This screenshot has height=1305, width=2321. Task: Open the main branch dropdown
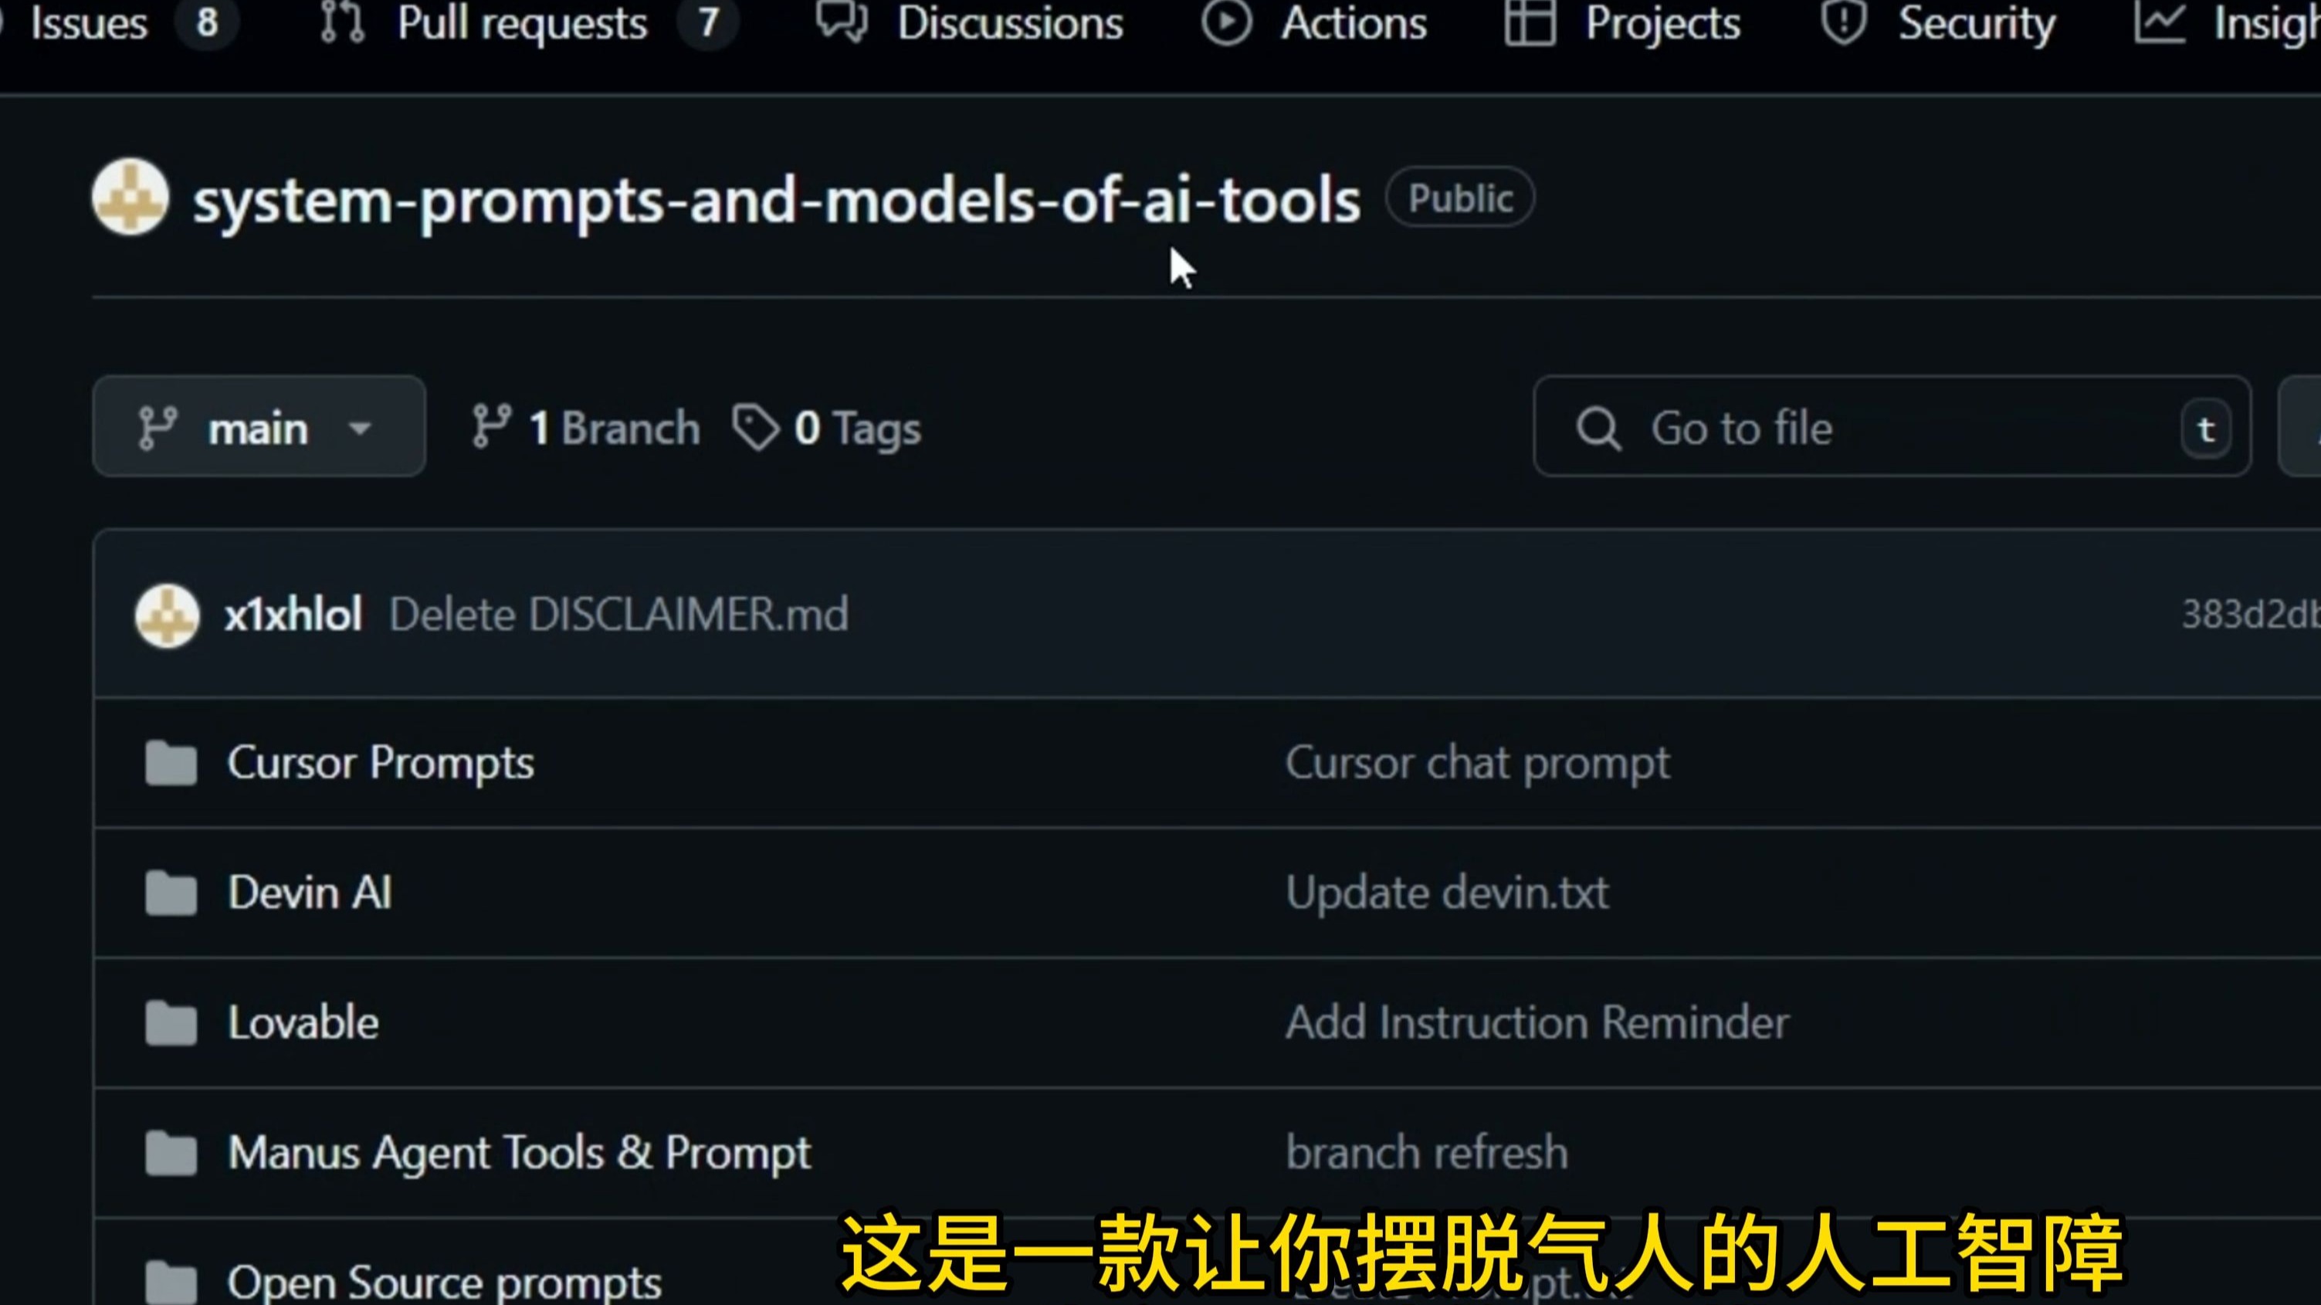pos(259,426)
